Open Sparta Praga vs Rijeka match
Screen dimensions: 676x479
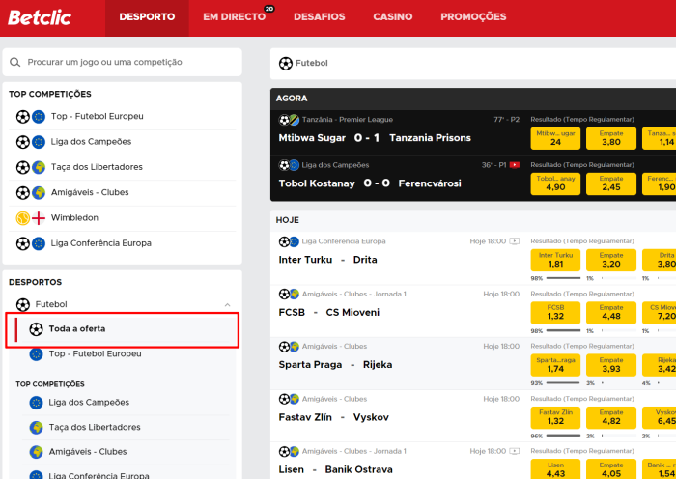(x=335, y=365)
